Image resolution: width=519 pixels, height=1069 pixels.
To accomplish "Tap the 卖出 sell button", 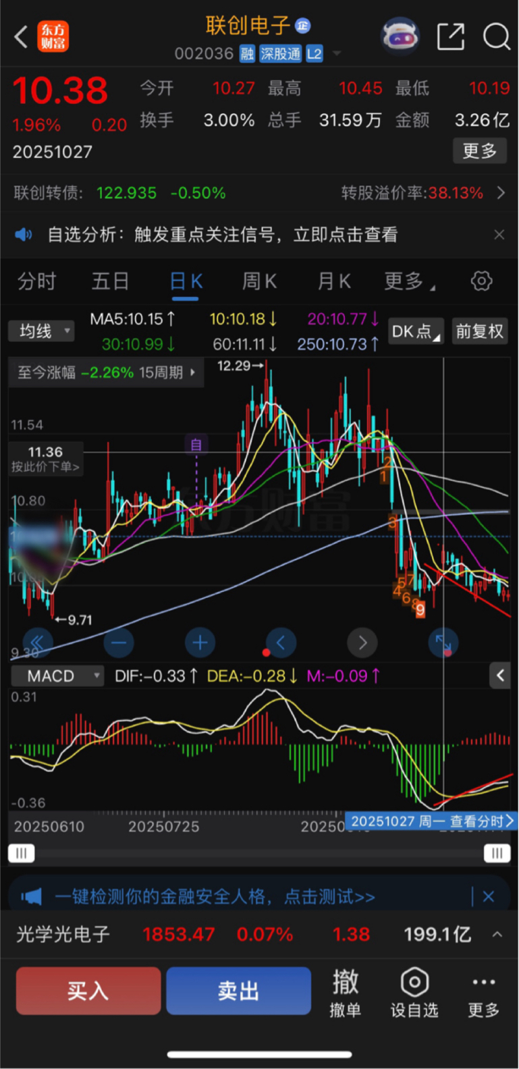I will pos(238,991).
